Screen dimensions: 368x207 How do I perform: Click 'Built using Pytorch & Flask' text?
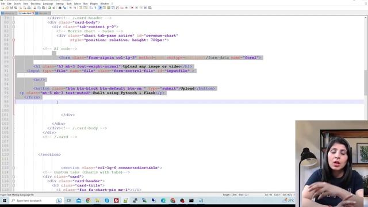[124, 93]
